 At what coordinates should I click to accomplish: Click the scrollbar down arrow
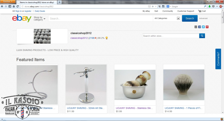click(223, 113)
